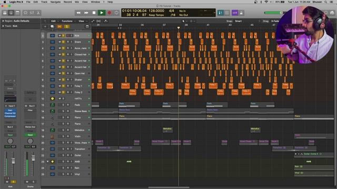The width and height of the screenshot is (337, 189).
Task: Mute the Snare track
Action: (x=60, y=42)
